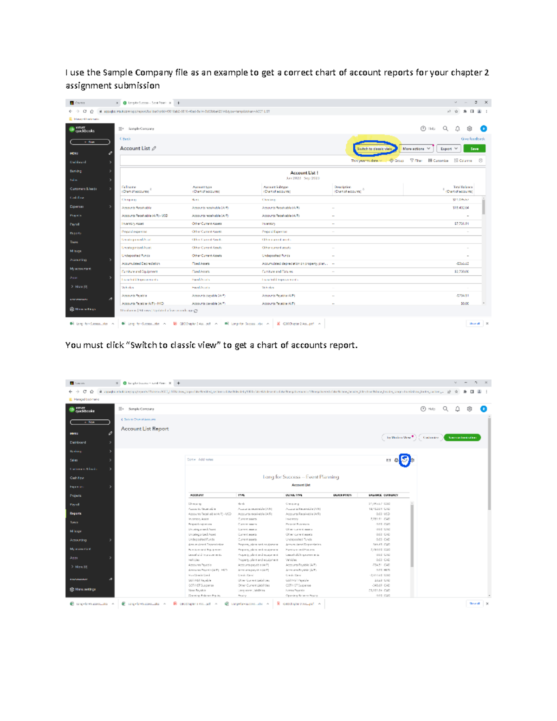Click 'Accounts Receivable (A/R) - USD' row in Account List
557x721 pixels.
click(x=301, y=215)
